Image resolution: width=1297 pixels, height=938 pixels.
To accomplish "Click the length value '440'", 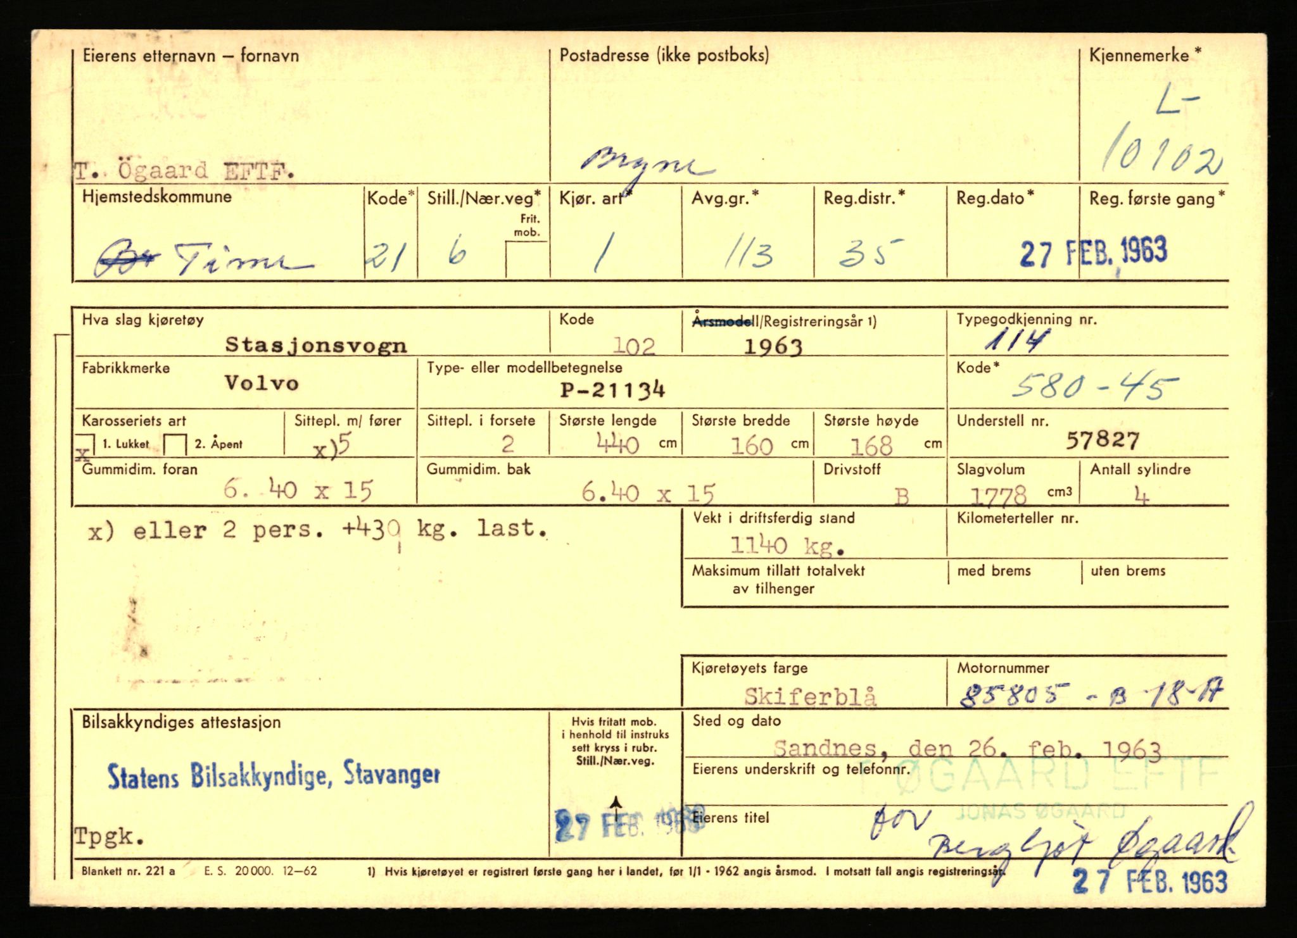I will tap(617, 445).
